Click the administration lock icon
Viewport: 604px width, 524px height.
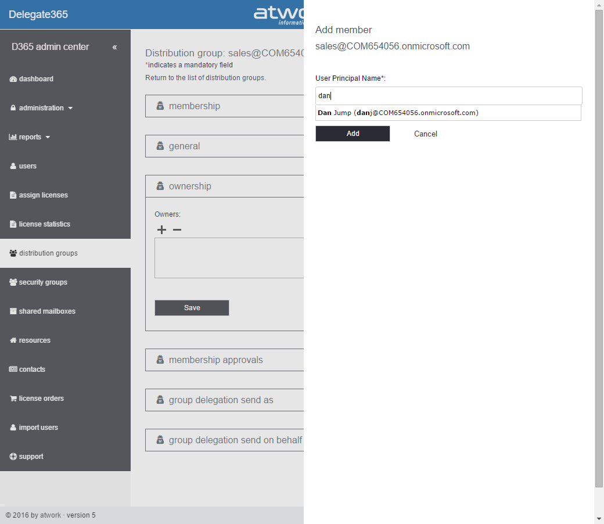tap(13, 108)
